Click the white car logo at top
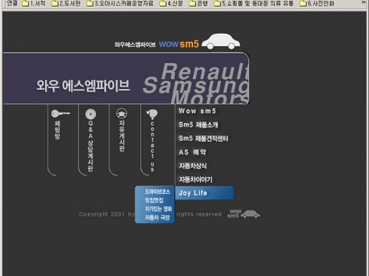 223,41
